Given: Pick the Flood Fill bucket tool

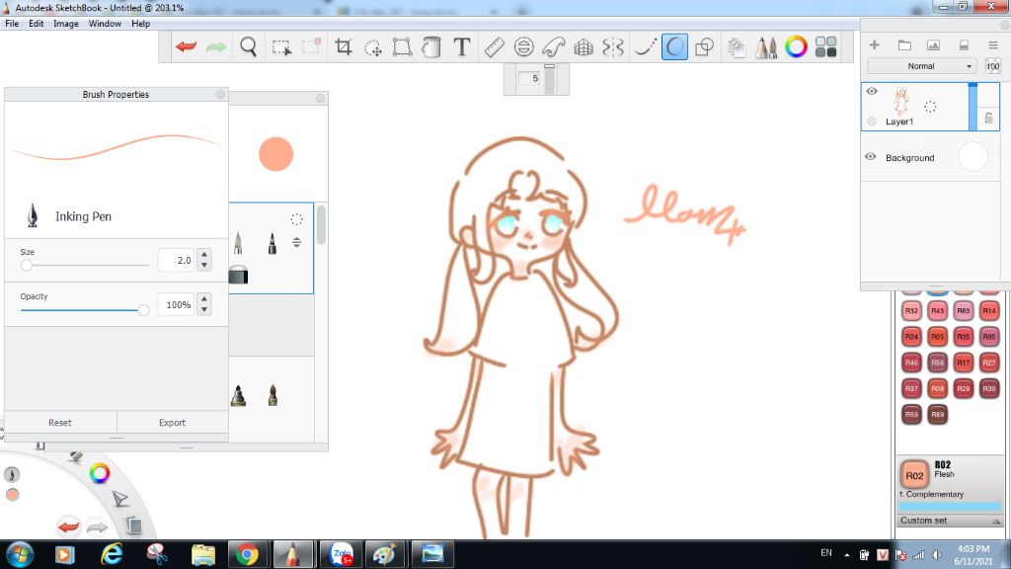Looking at the screenshot, I should (x=431, y=46).
